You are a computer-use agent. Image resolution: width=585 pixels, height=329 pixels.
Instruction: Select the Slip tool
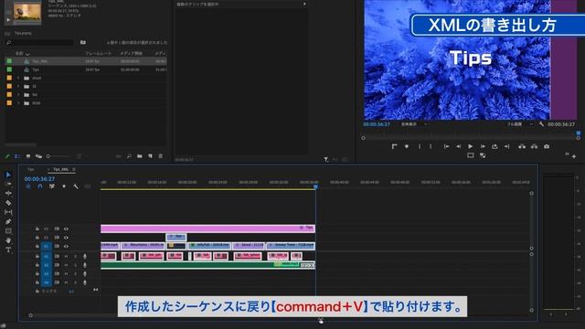tap(8, 212)
